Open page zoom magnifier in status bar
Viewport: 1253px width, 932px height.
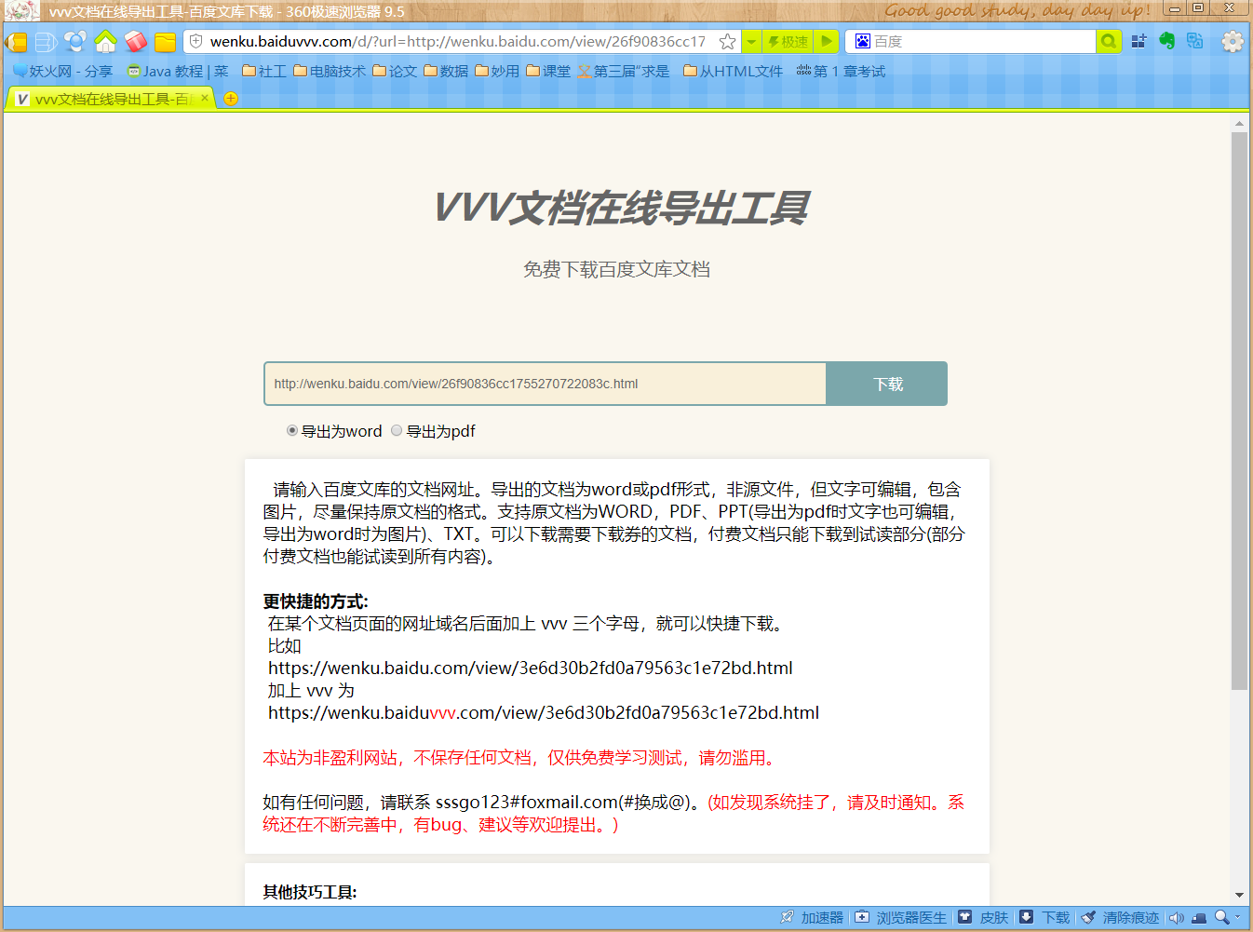coord(1222,918)
